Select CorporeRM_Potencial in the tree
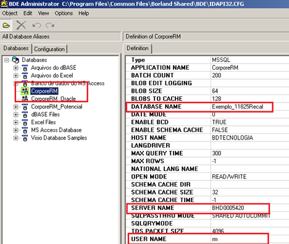The height and width of the screenshot is (244, 289). tap(57, 107)
